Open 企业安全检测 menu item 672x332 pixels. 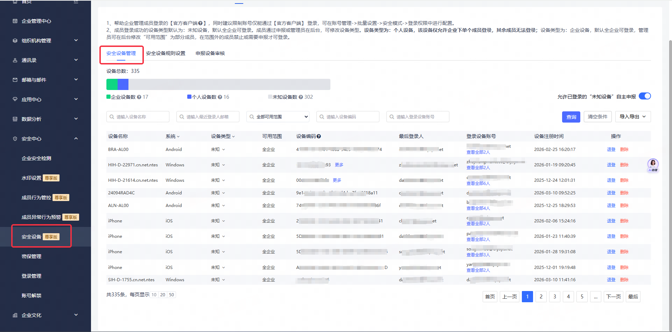(36, 158)
